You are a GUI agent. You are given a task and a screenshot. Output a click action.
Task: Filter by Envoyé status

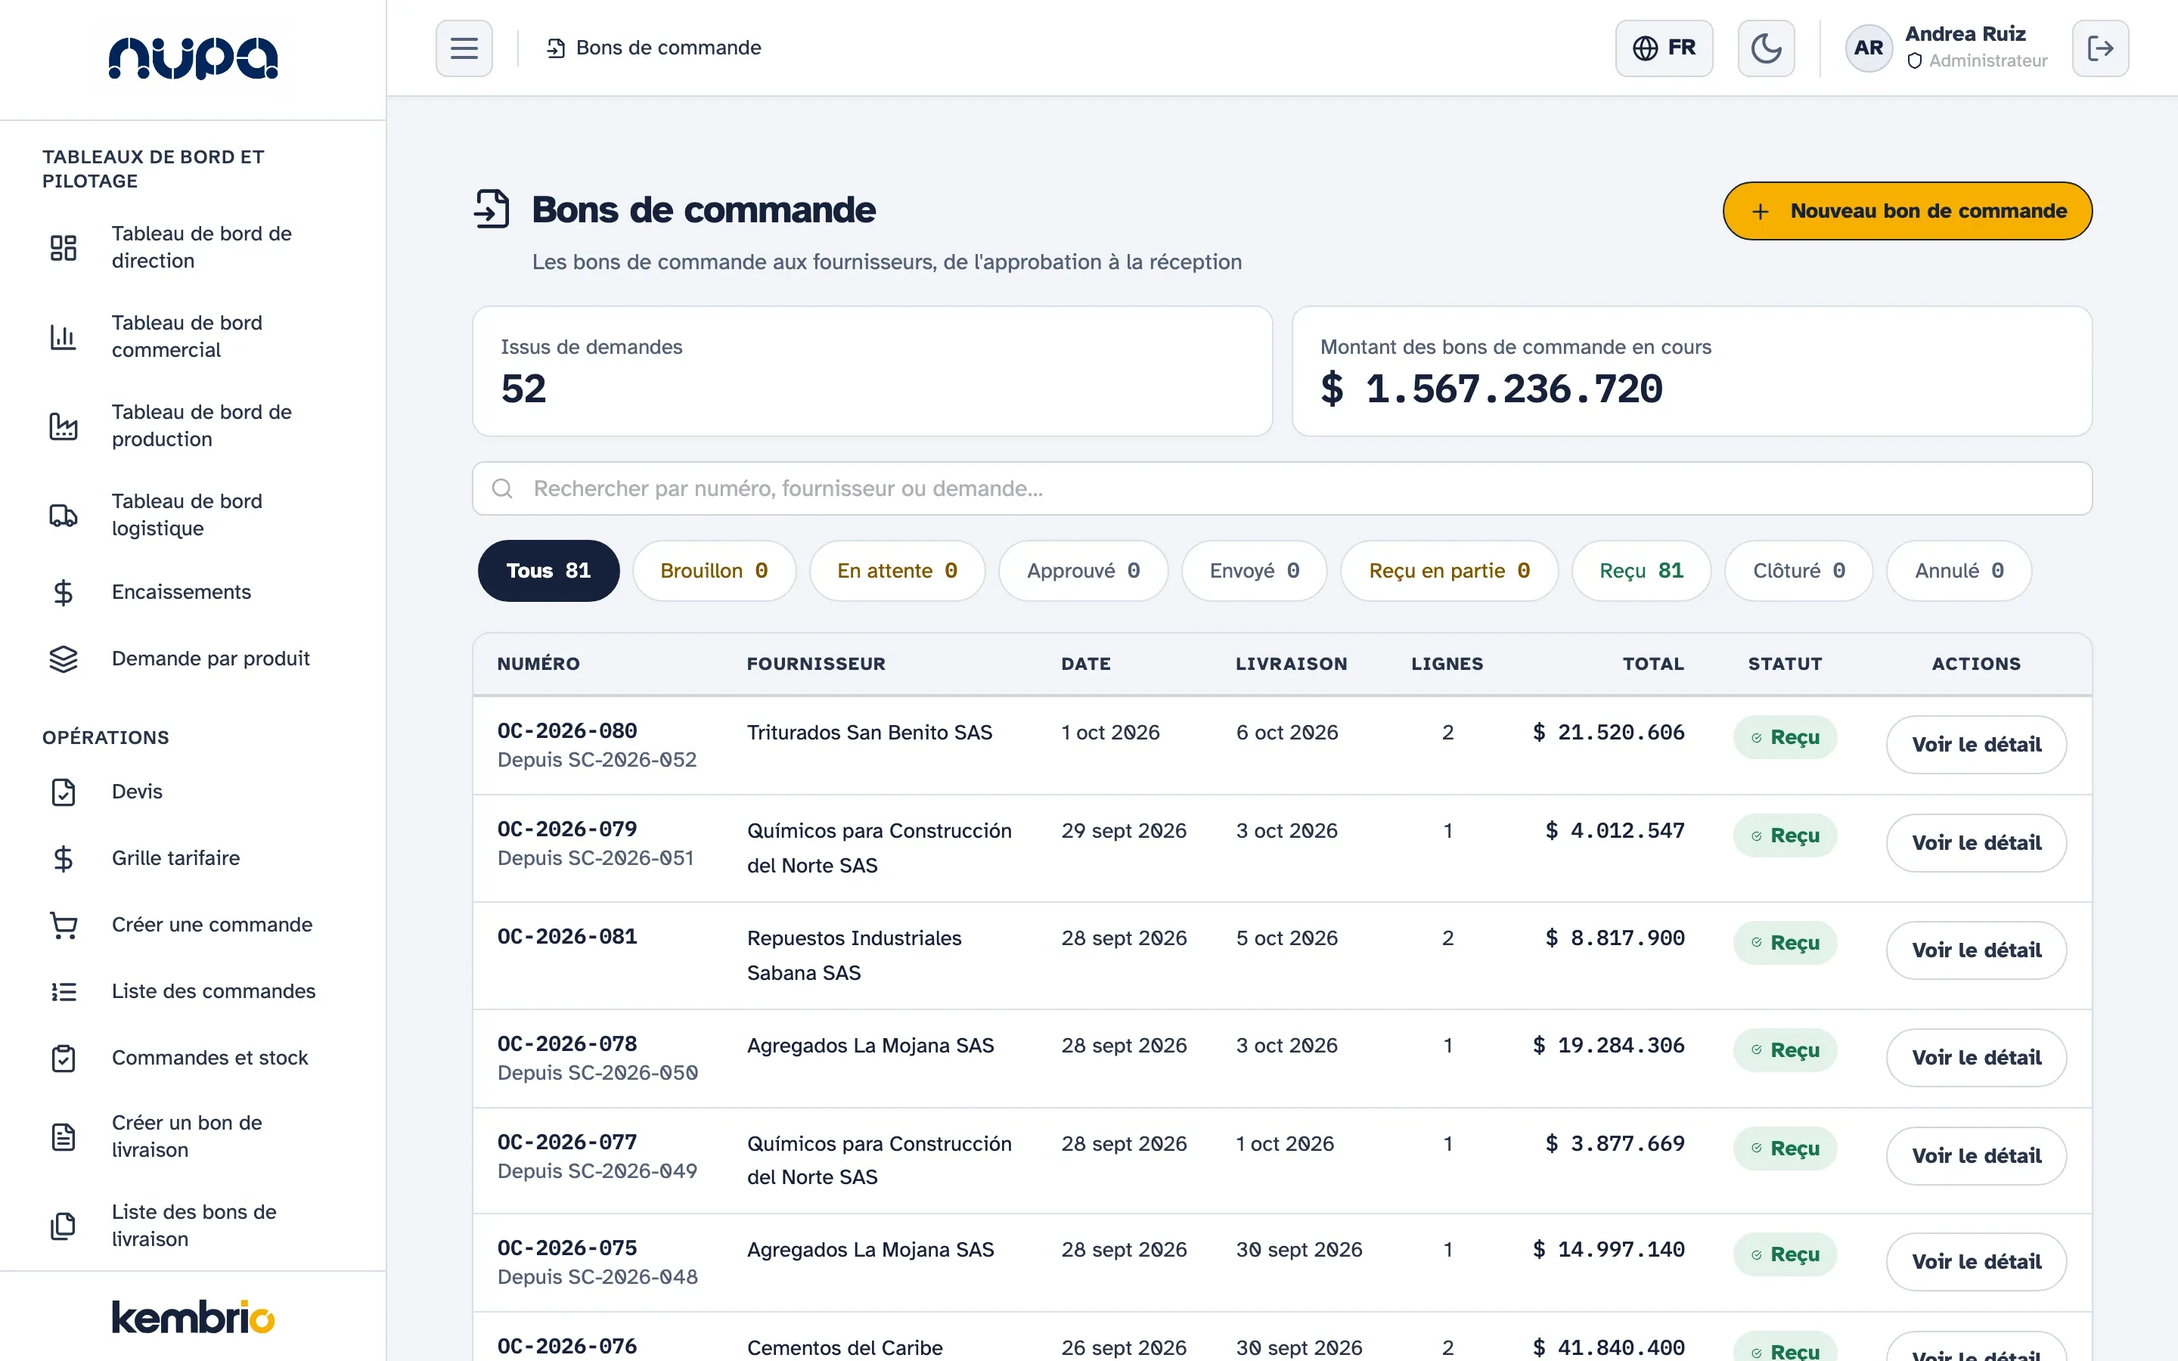click(1254, 571)
